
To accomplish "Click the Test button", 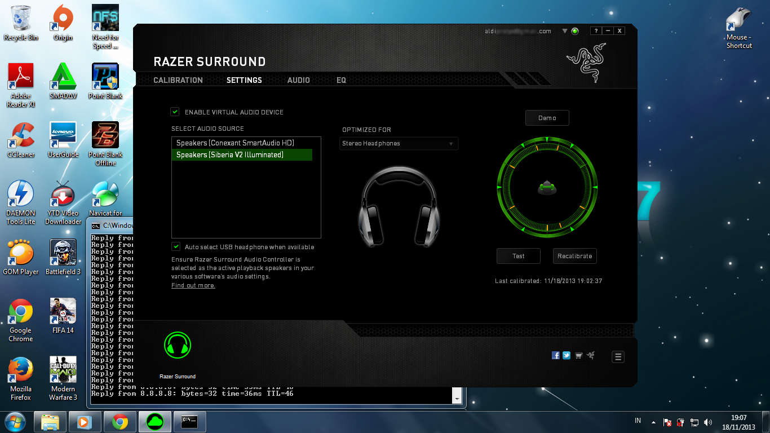I will [519, 256].
